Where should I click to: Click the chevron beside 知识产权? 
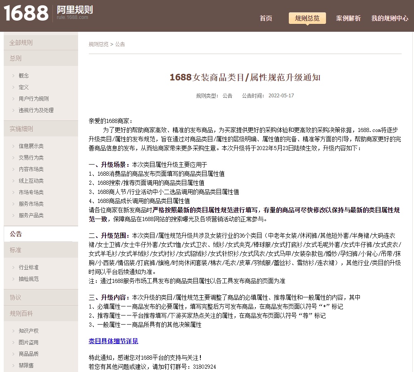13,331
